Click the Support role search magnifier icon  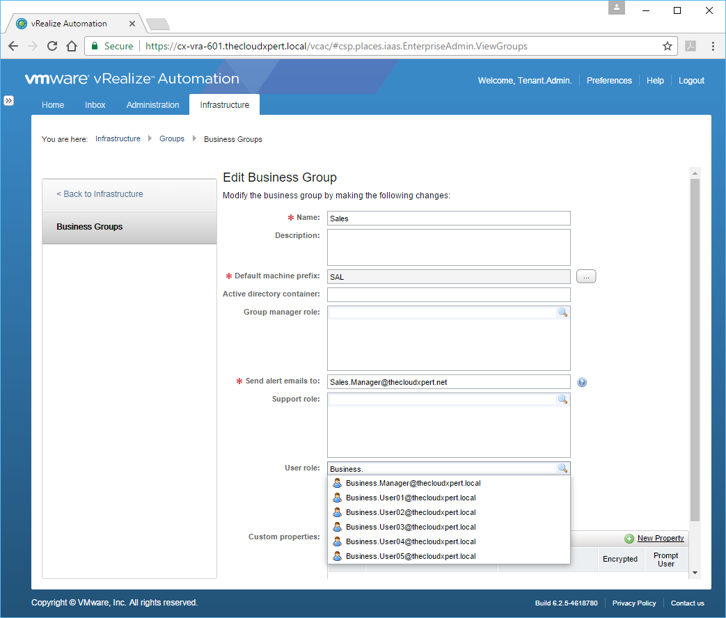[562, 399]
